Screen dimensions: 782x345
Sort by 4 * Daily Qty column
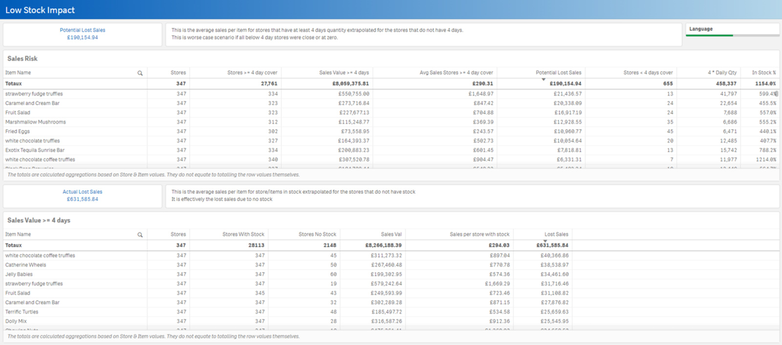[x=722, y=73]
